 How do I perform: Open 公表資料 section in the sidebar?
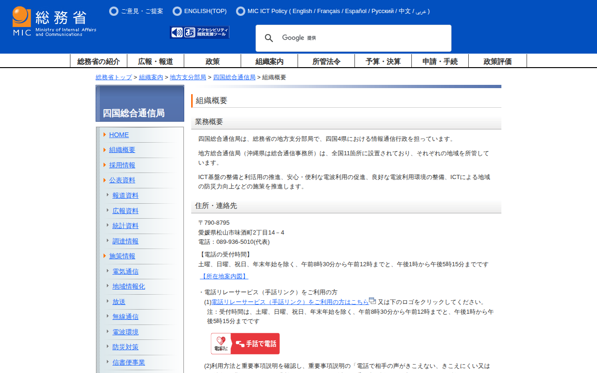point(122,180)
